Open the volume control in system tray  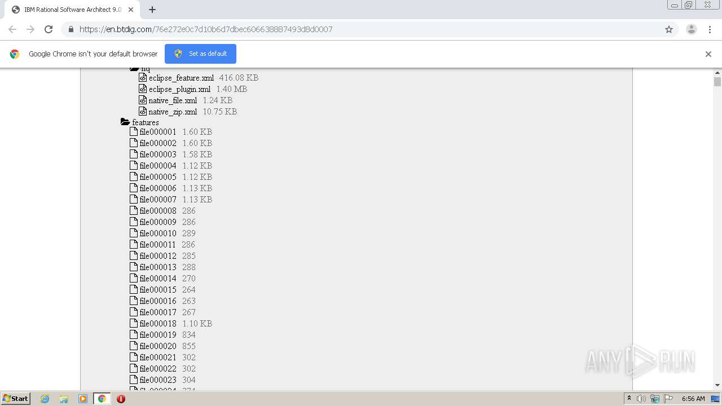641,399
